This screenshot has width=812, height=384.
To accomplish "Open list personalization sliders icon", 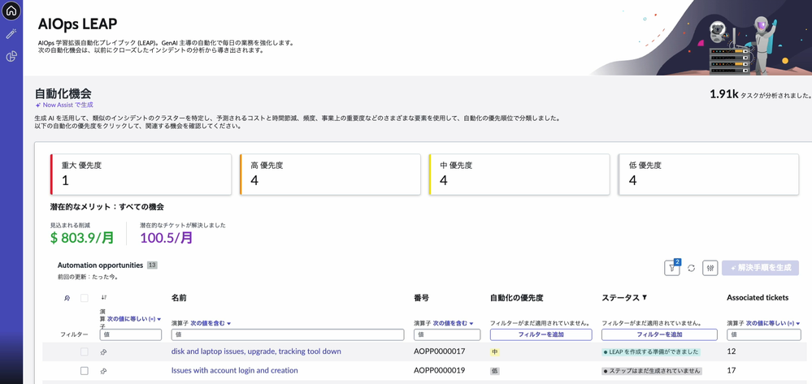I will 710,268.
